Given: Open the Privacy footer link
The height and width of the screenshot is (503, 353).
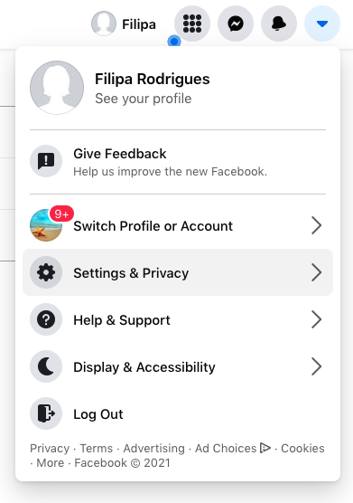Looking at the screenshot, I should point(50,448).
